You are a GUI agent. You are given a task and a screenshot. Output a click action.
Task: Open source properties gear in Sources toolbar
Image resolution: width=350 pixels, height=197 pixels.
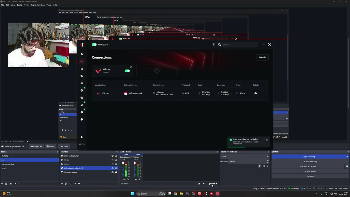pyautogui.click(x=70, y=184)
